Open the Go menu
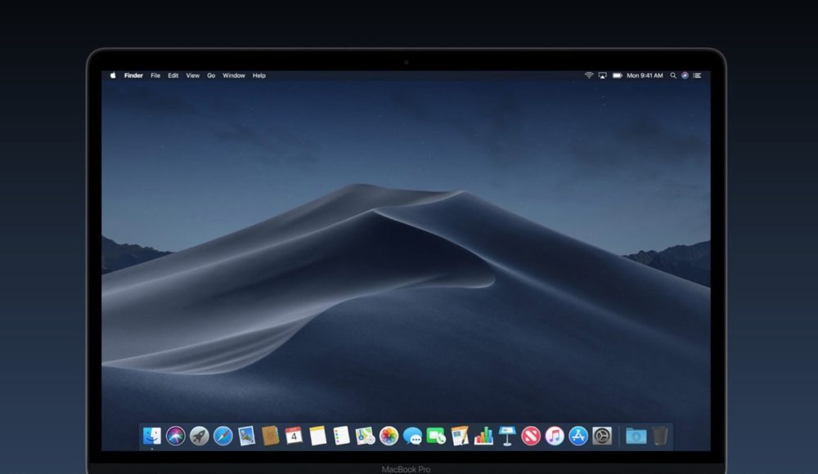 (x=211, y=76)
